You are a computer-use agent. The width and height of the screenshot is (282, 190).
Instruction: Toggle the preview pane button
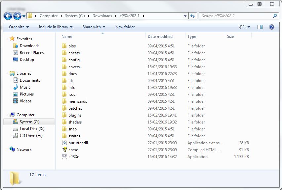pos(260,27)
